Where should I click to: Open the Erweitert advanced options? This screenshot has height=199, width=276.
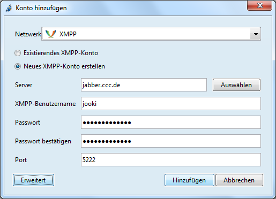pos(33,180)
